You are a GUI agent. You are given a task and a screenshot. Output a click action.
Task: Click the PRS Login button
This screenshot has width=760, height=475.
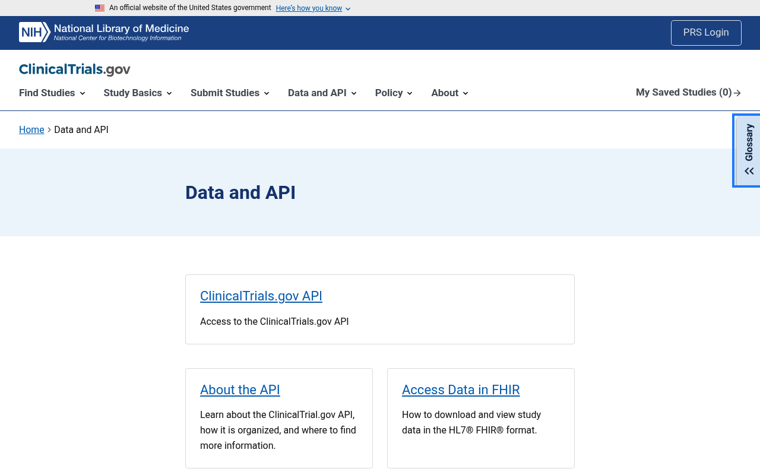tap(706, 33)
